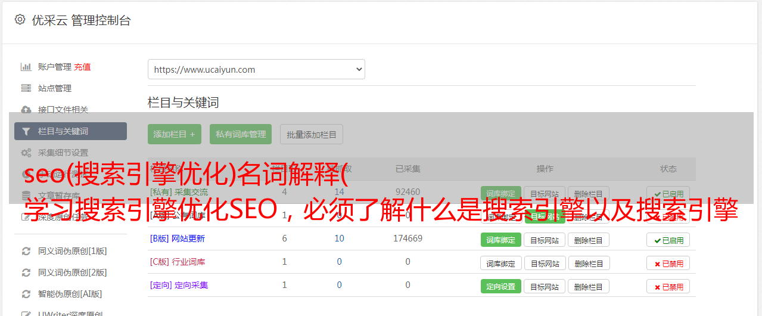Click the refresh icon beside 智能伪原创[AI版]

pos(26,294)
